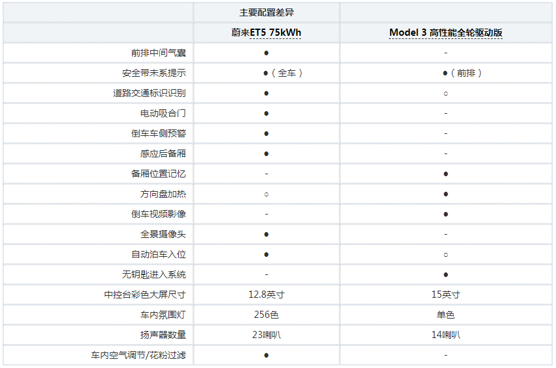Select ET5 filled dot for 电动吸合门
Screen dimensions: 556x368
[x=267, y=114]
